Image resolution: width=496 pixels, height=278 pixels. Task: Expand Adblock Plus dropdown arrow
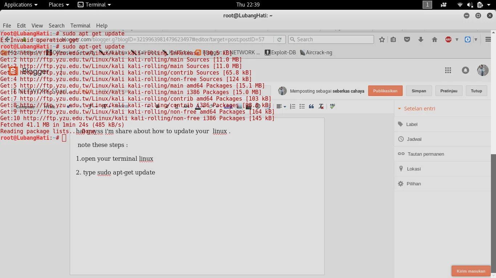[x=457, y=39]
